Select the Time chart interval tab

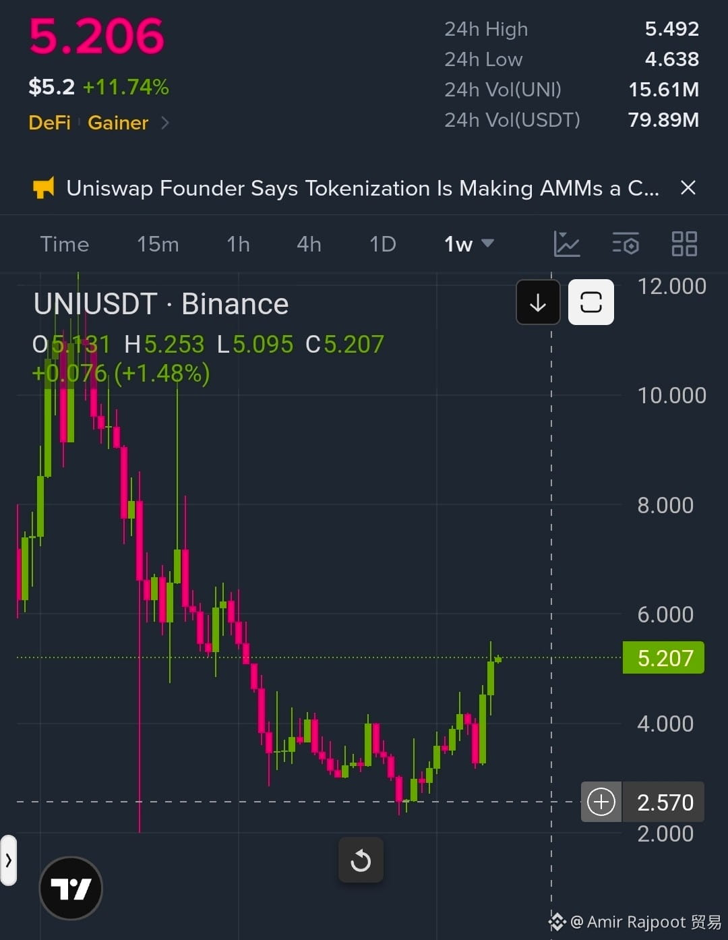(65, 244)
